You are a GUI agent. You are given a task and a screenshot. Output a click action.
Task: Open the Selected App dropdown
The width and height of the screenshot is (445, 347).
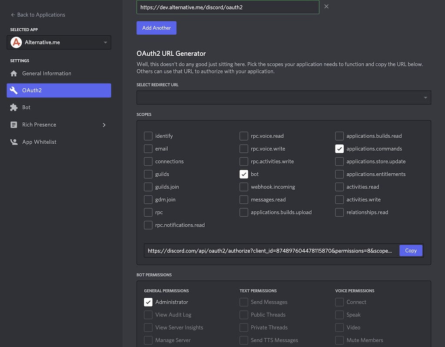tap(105, 42)
